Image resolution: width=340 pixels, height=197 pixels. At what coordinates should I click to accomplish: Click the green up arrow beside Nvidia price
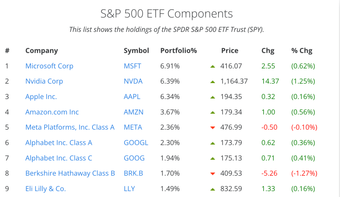coord(213,82)
